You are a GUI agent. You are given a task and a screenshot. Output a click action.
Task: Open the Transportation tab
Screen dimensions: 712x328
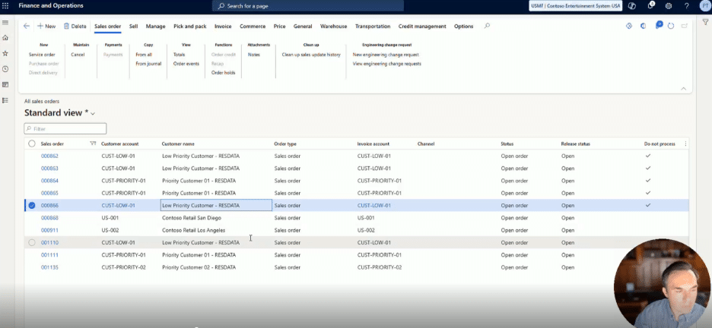coord(373,27)
